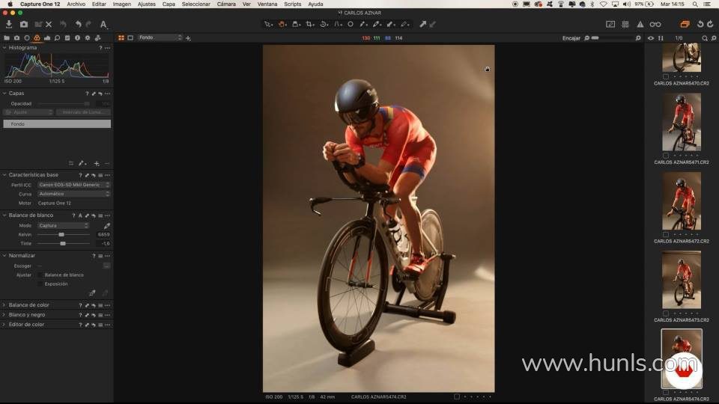
Task: Click the orange edit variants icon
Action: pos(685,24)
